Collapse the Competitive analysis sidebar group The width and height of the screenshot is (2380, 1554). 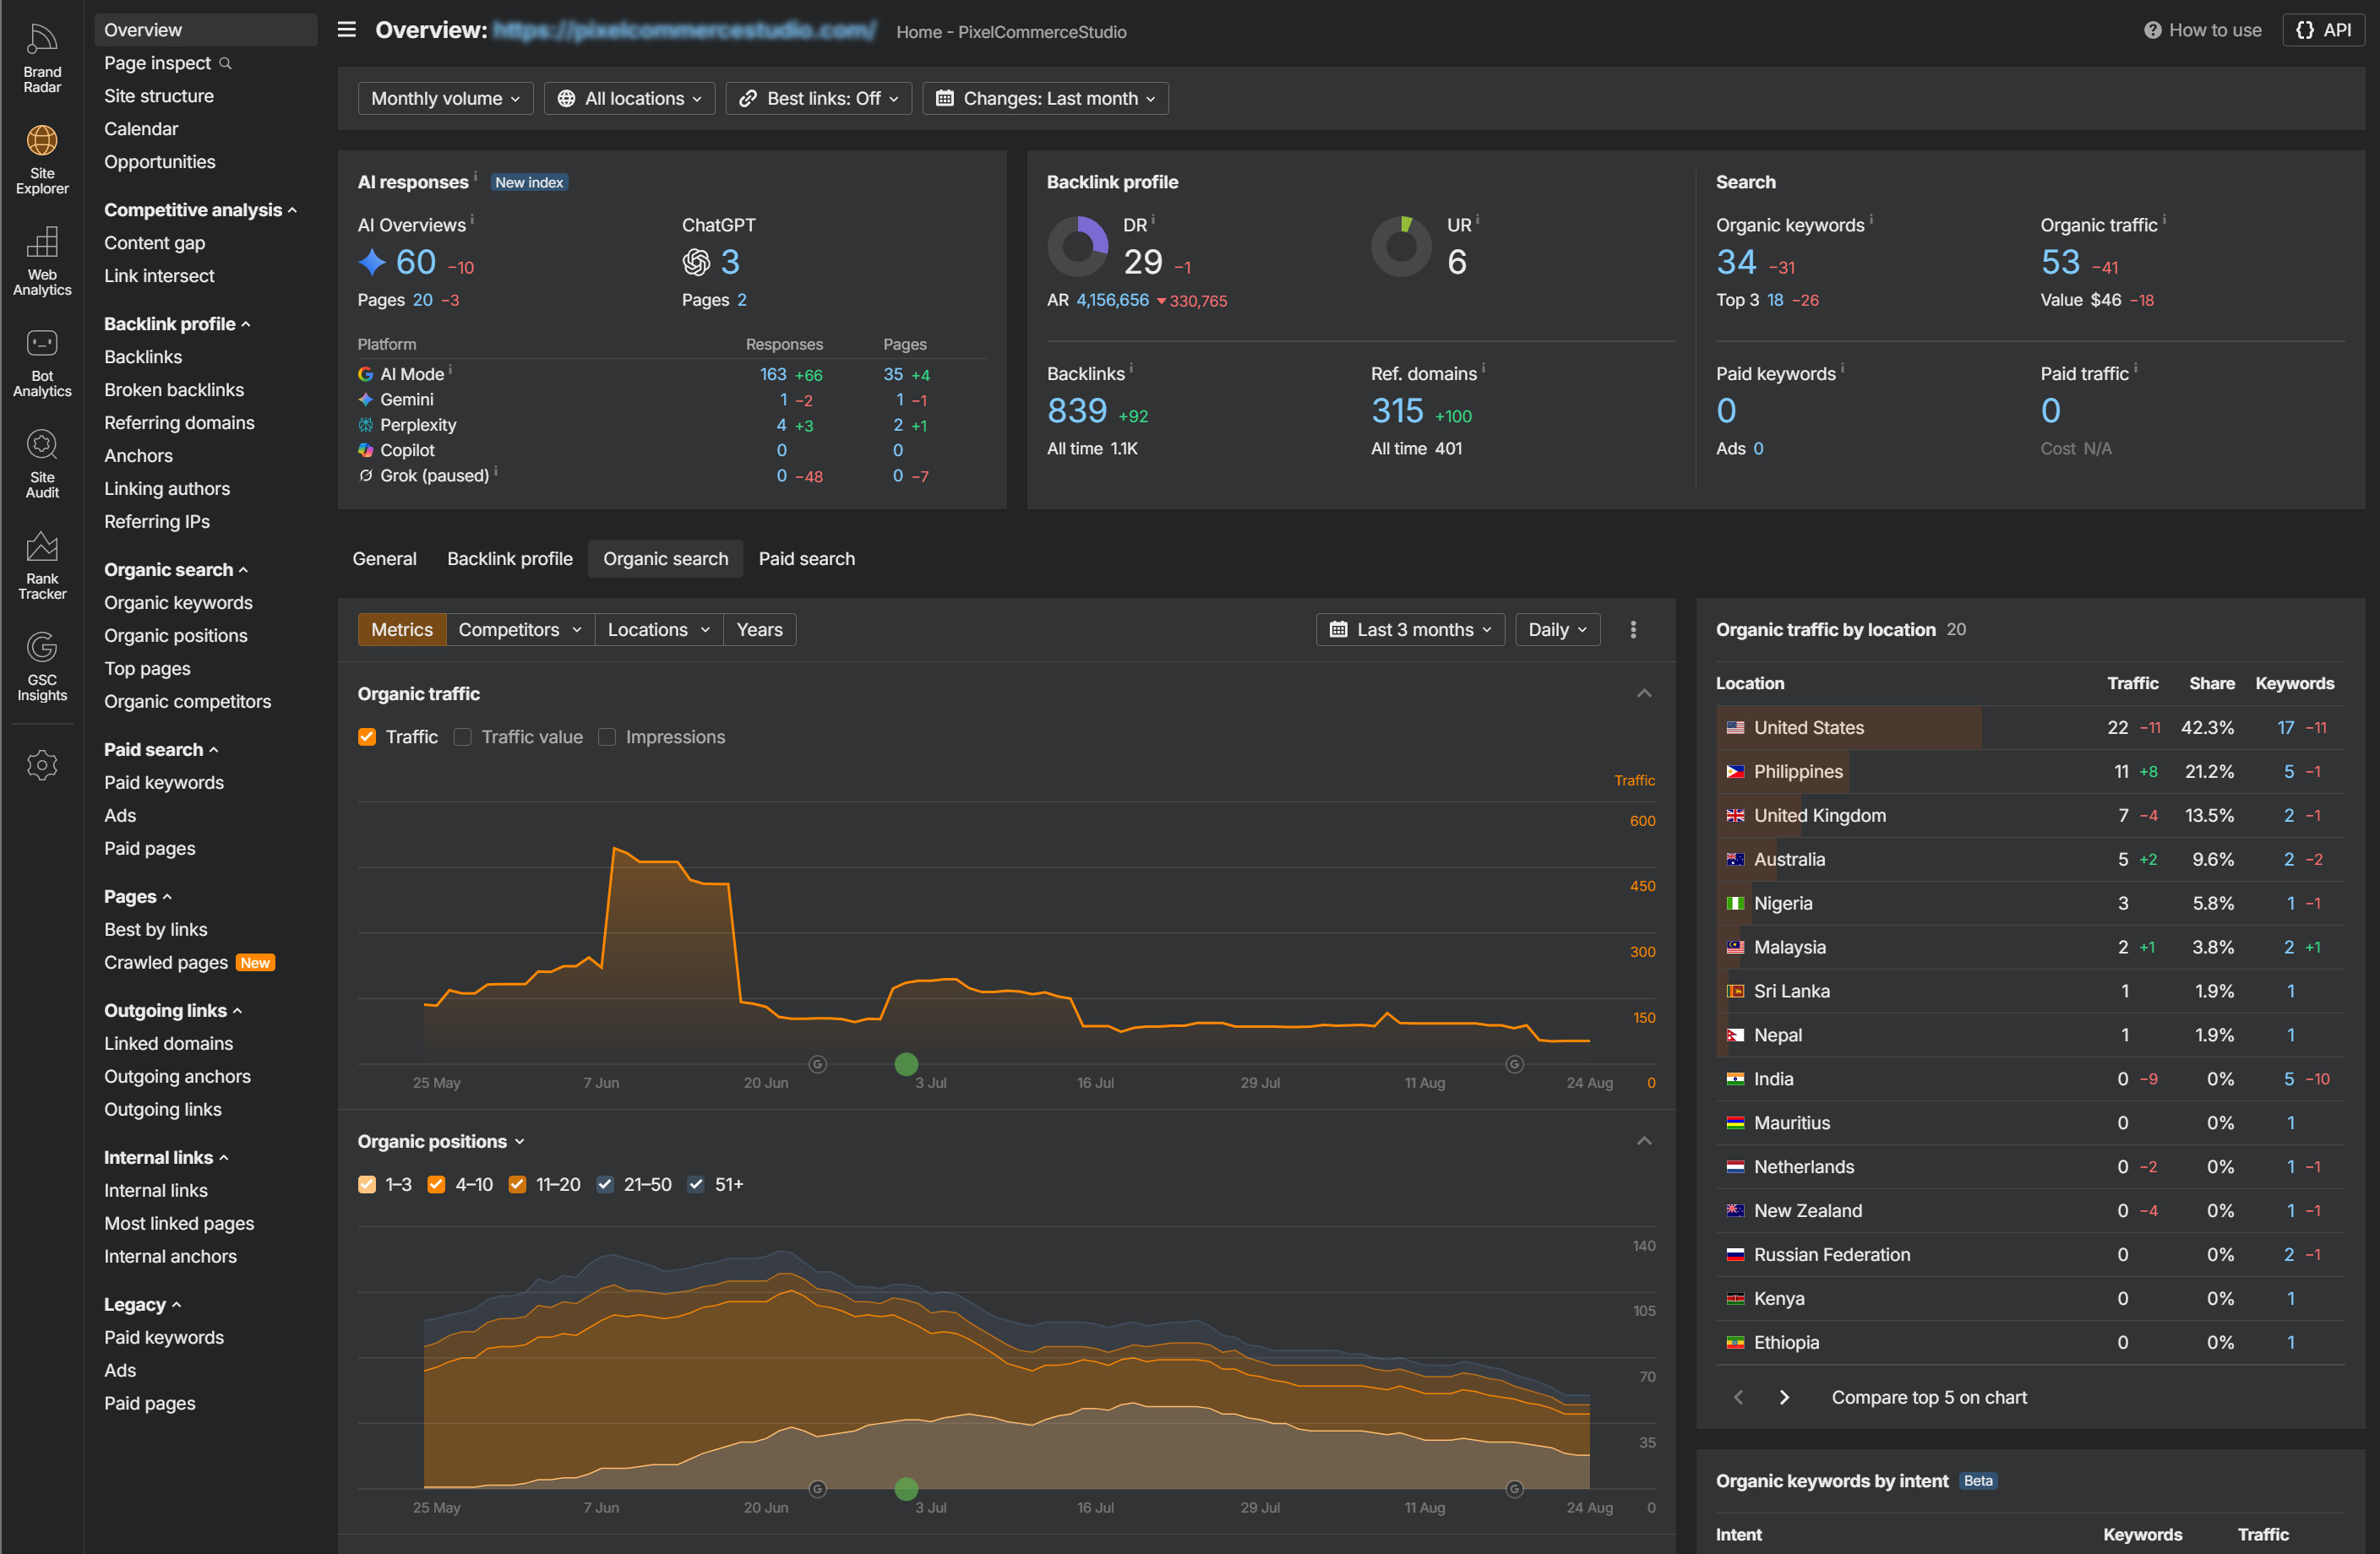(200, 209)
